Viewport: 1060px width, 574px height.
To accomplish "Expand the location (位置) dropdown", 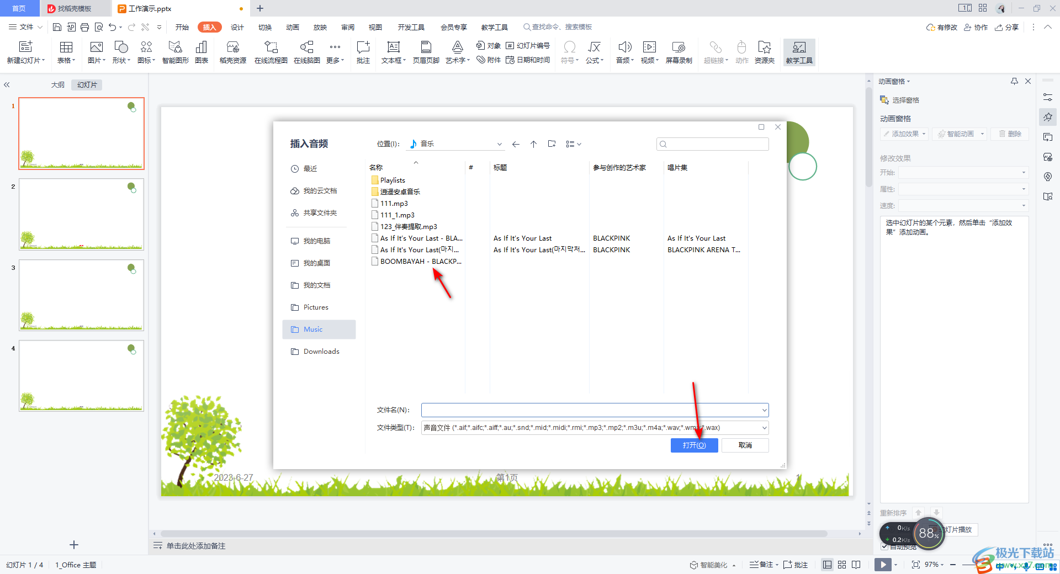I will (x=499, y=144).
